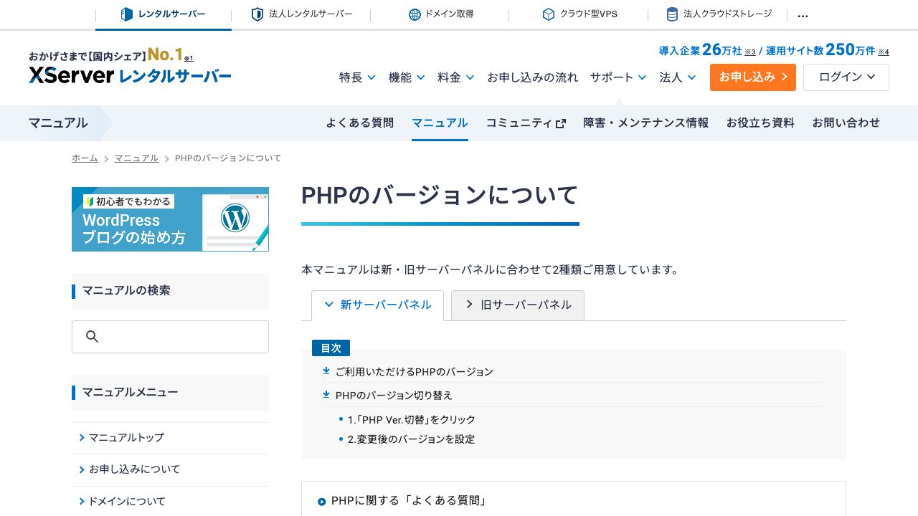Expand the 法人 dropdown menu
918x516 pixels.
pyautogui.click(x=678, y=77)
